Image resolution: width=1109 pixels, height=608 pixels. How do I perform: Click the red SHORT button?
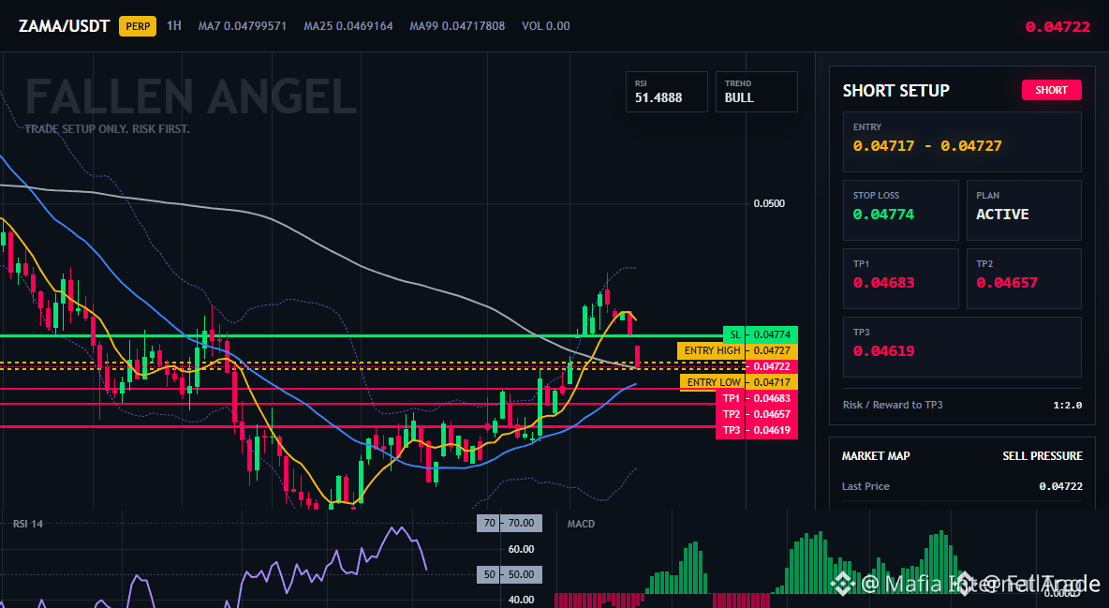coord(1051,90)
